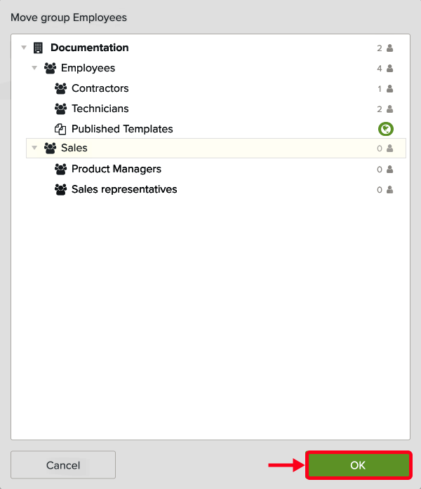The width and height of the screenshot is (421, 489).
Task: Click the Employees member count icon
Action: (x=389, y=69)
